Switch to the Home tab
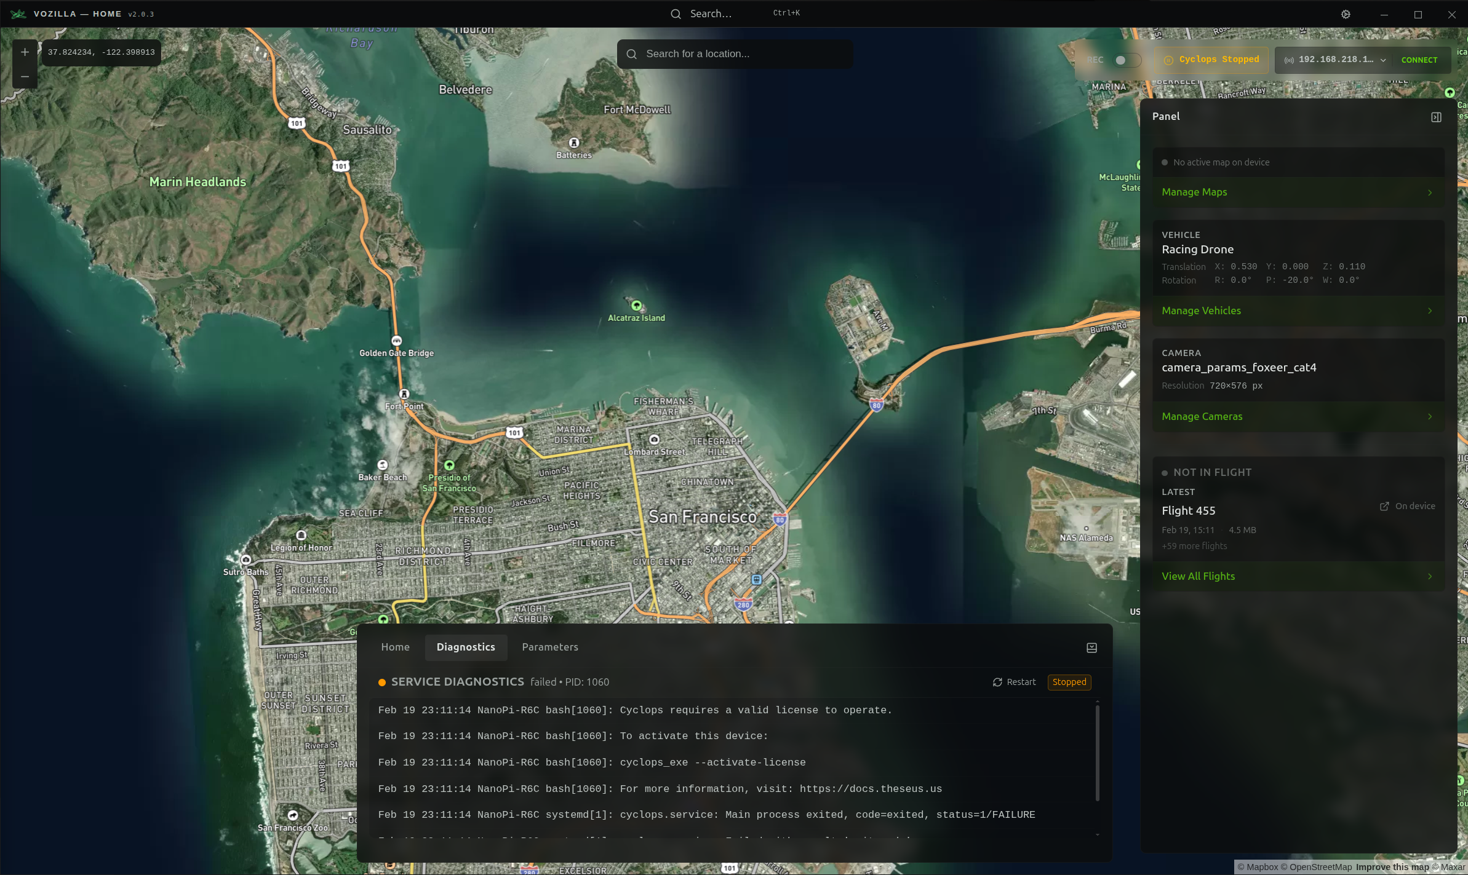Image resolution: width=1468 pixels, height=875 pixels. click(395, 647)
